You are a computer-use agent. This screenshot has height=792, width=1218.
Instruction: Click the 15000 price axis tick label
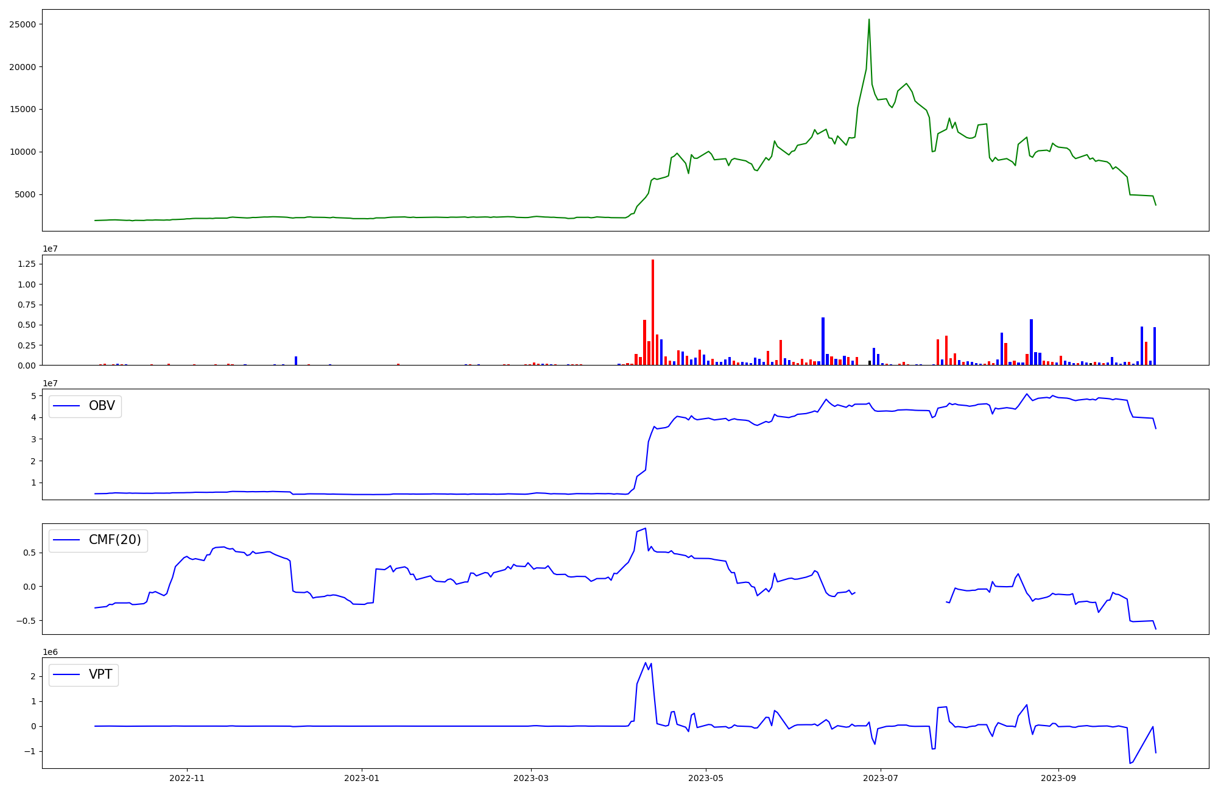[x=23, y=110]
